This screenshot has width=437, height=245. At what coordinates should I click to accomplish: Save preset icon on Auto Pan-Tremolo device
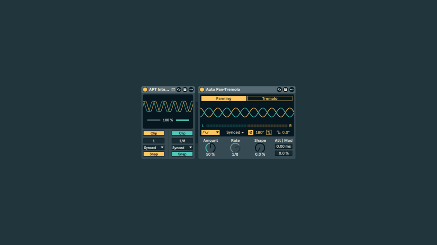(x=285, y=89)
